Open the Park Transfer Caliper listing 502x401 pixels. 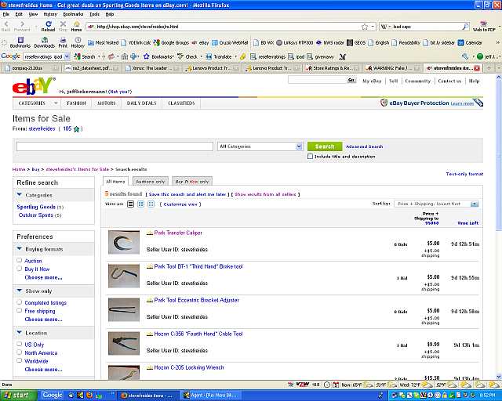pyautogui.click(x=178, y=233)
